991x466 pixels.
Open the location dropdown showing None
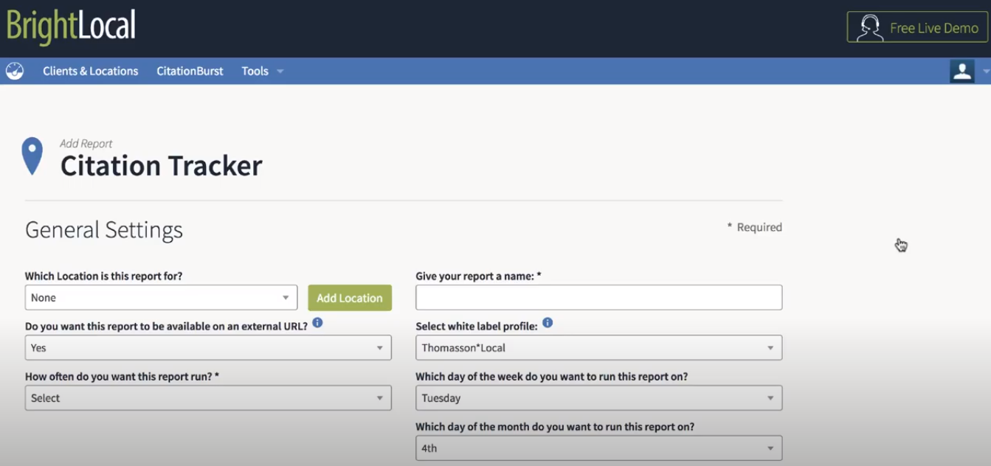coord(161,298)
